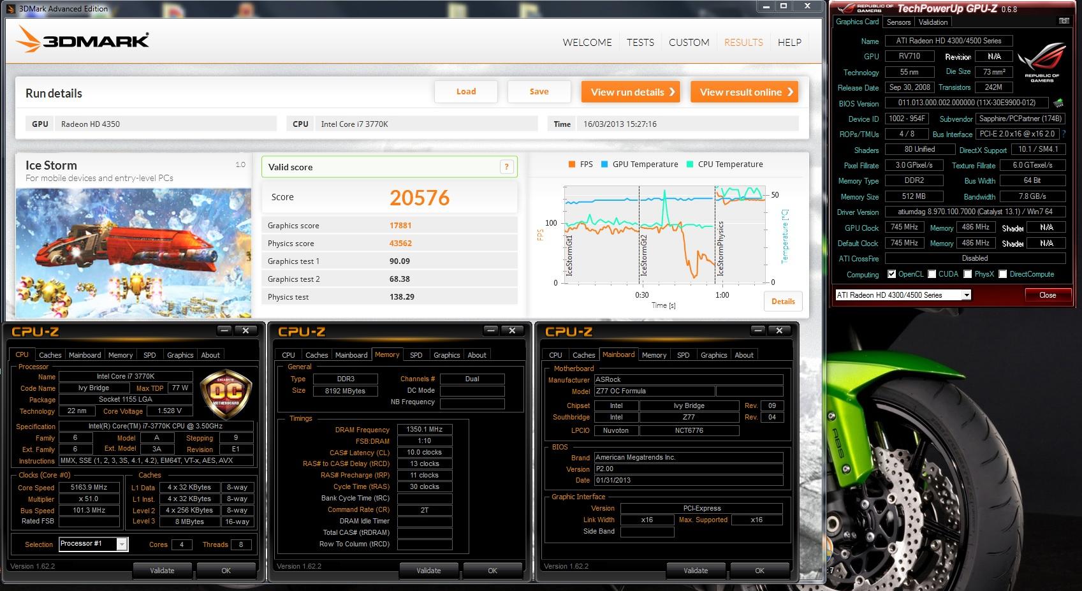Click the Time field 16/03/2013 15:27:16
Image resolution: width=1082 pixels, height=591 pixels.
point(687,124)
